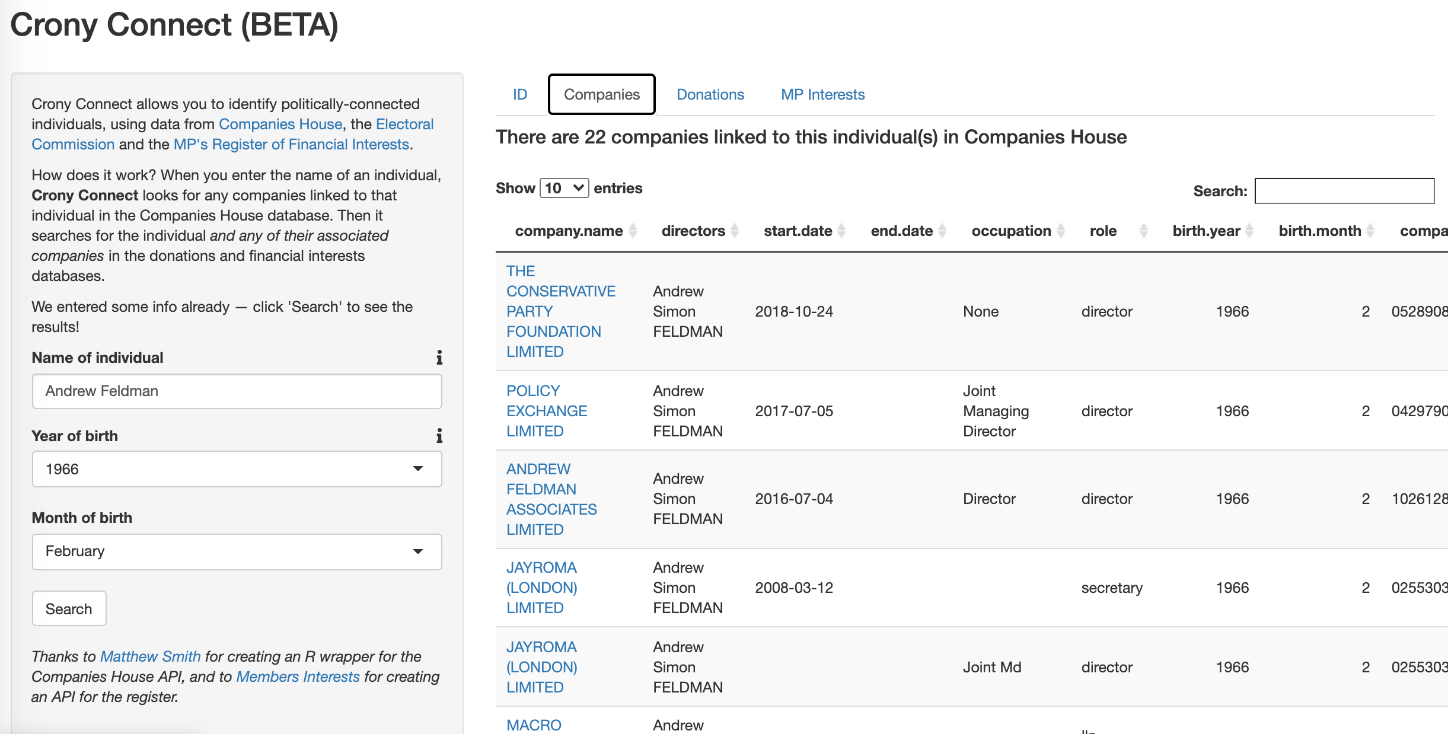This screenshot has height=734, width=1448.
Task: Sort table by occupation column arrows
Action: pos(1061,231)
